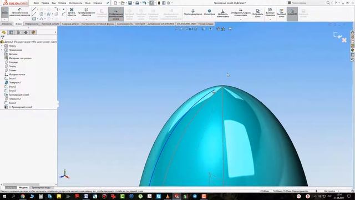355x200 pixels.
Task: Click the Perpendicular view orientation icon
Action: pyautogui.click(x=193, y=12)
